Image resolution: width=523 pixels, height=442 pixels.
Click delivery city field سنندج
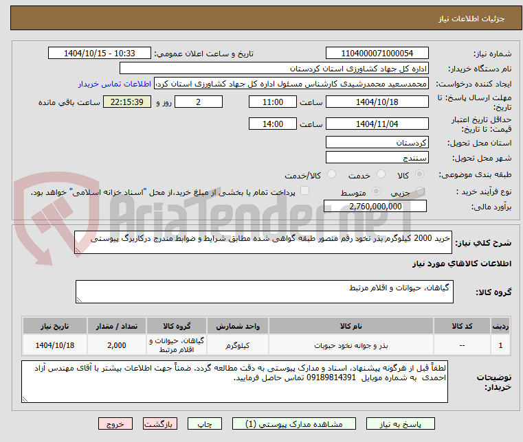pyautogui.click(x=377, y=158)
